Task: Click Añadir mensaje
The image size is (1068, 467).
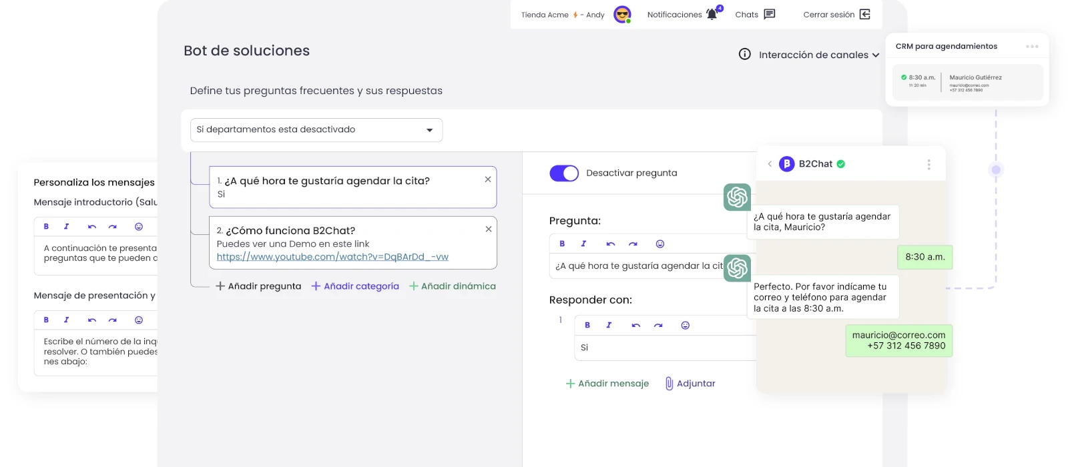Action: [607, 384]
